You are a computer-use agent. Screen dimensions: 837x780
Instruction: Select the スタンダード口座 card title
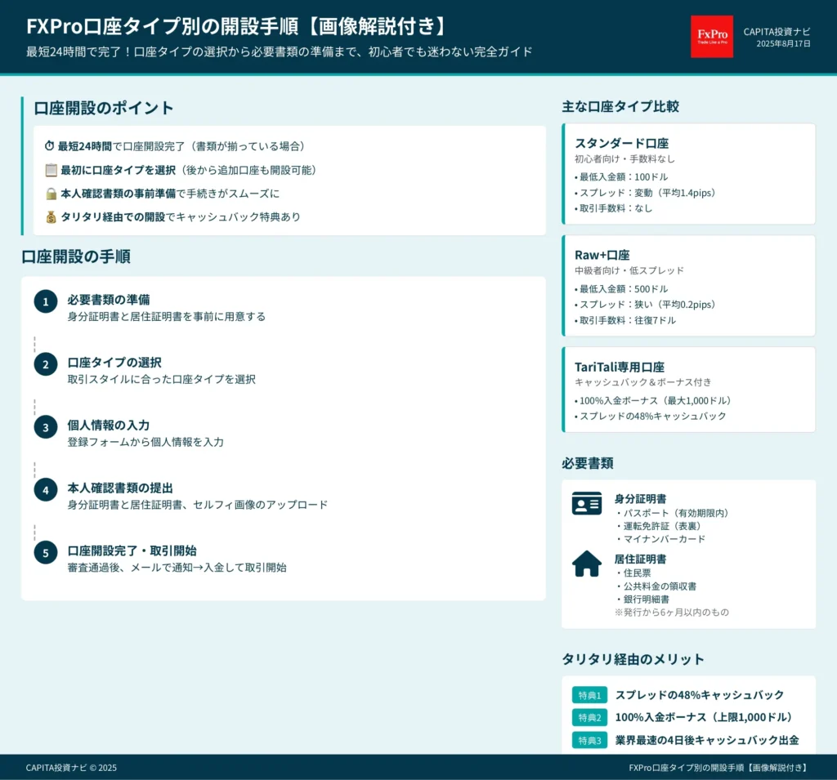click(621, 143)
